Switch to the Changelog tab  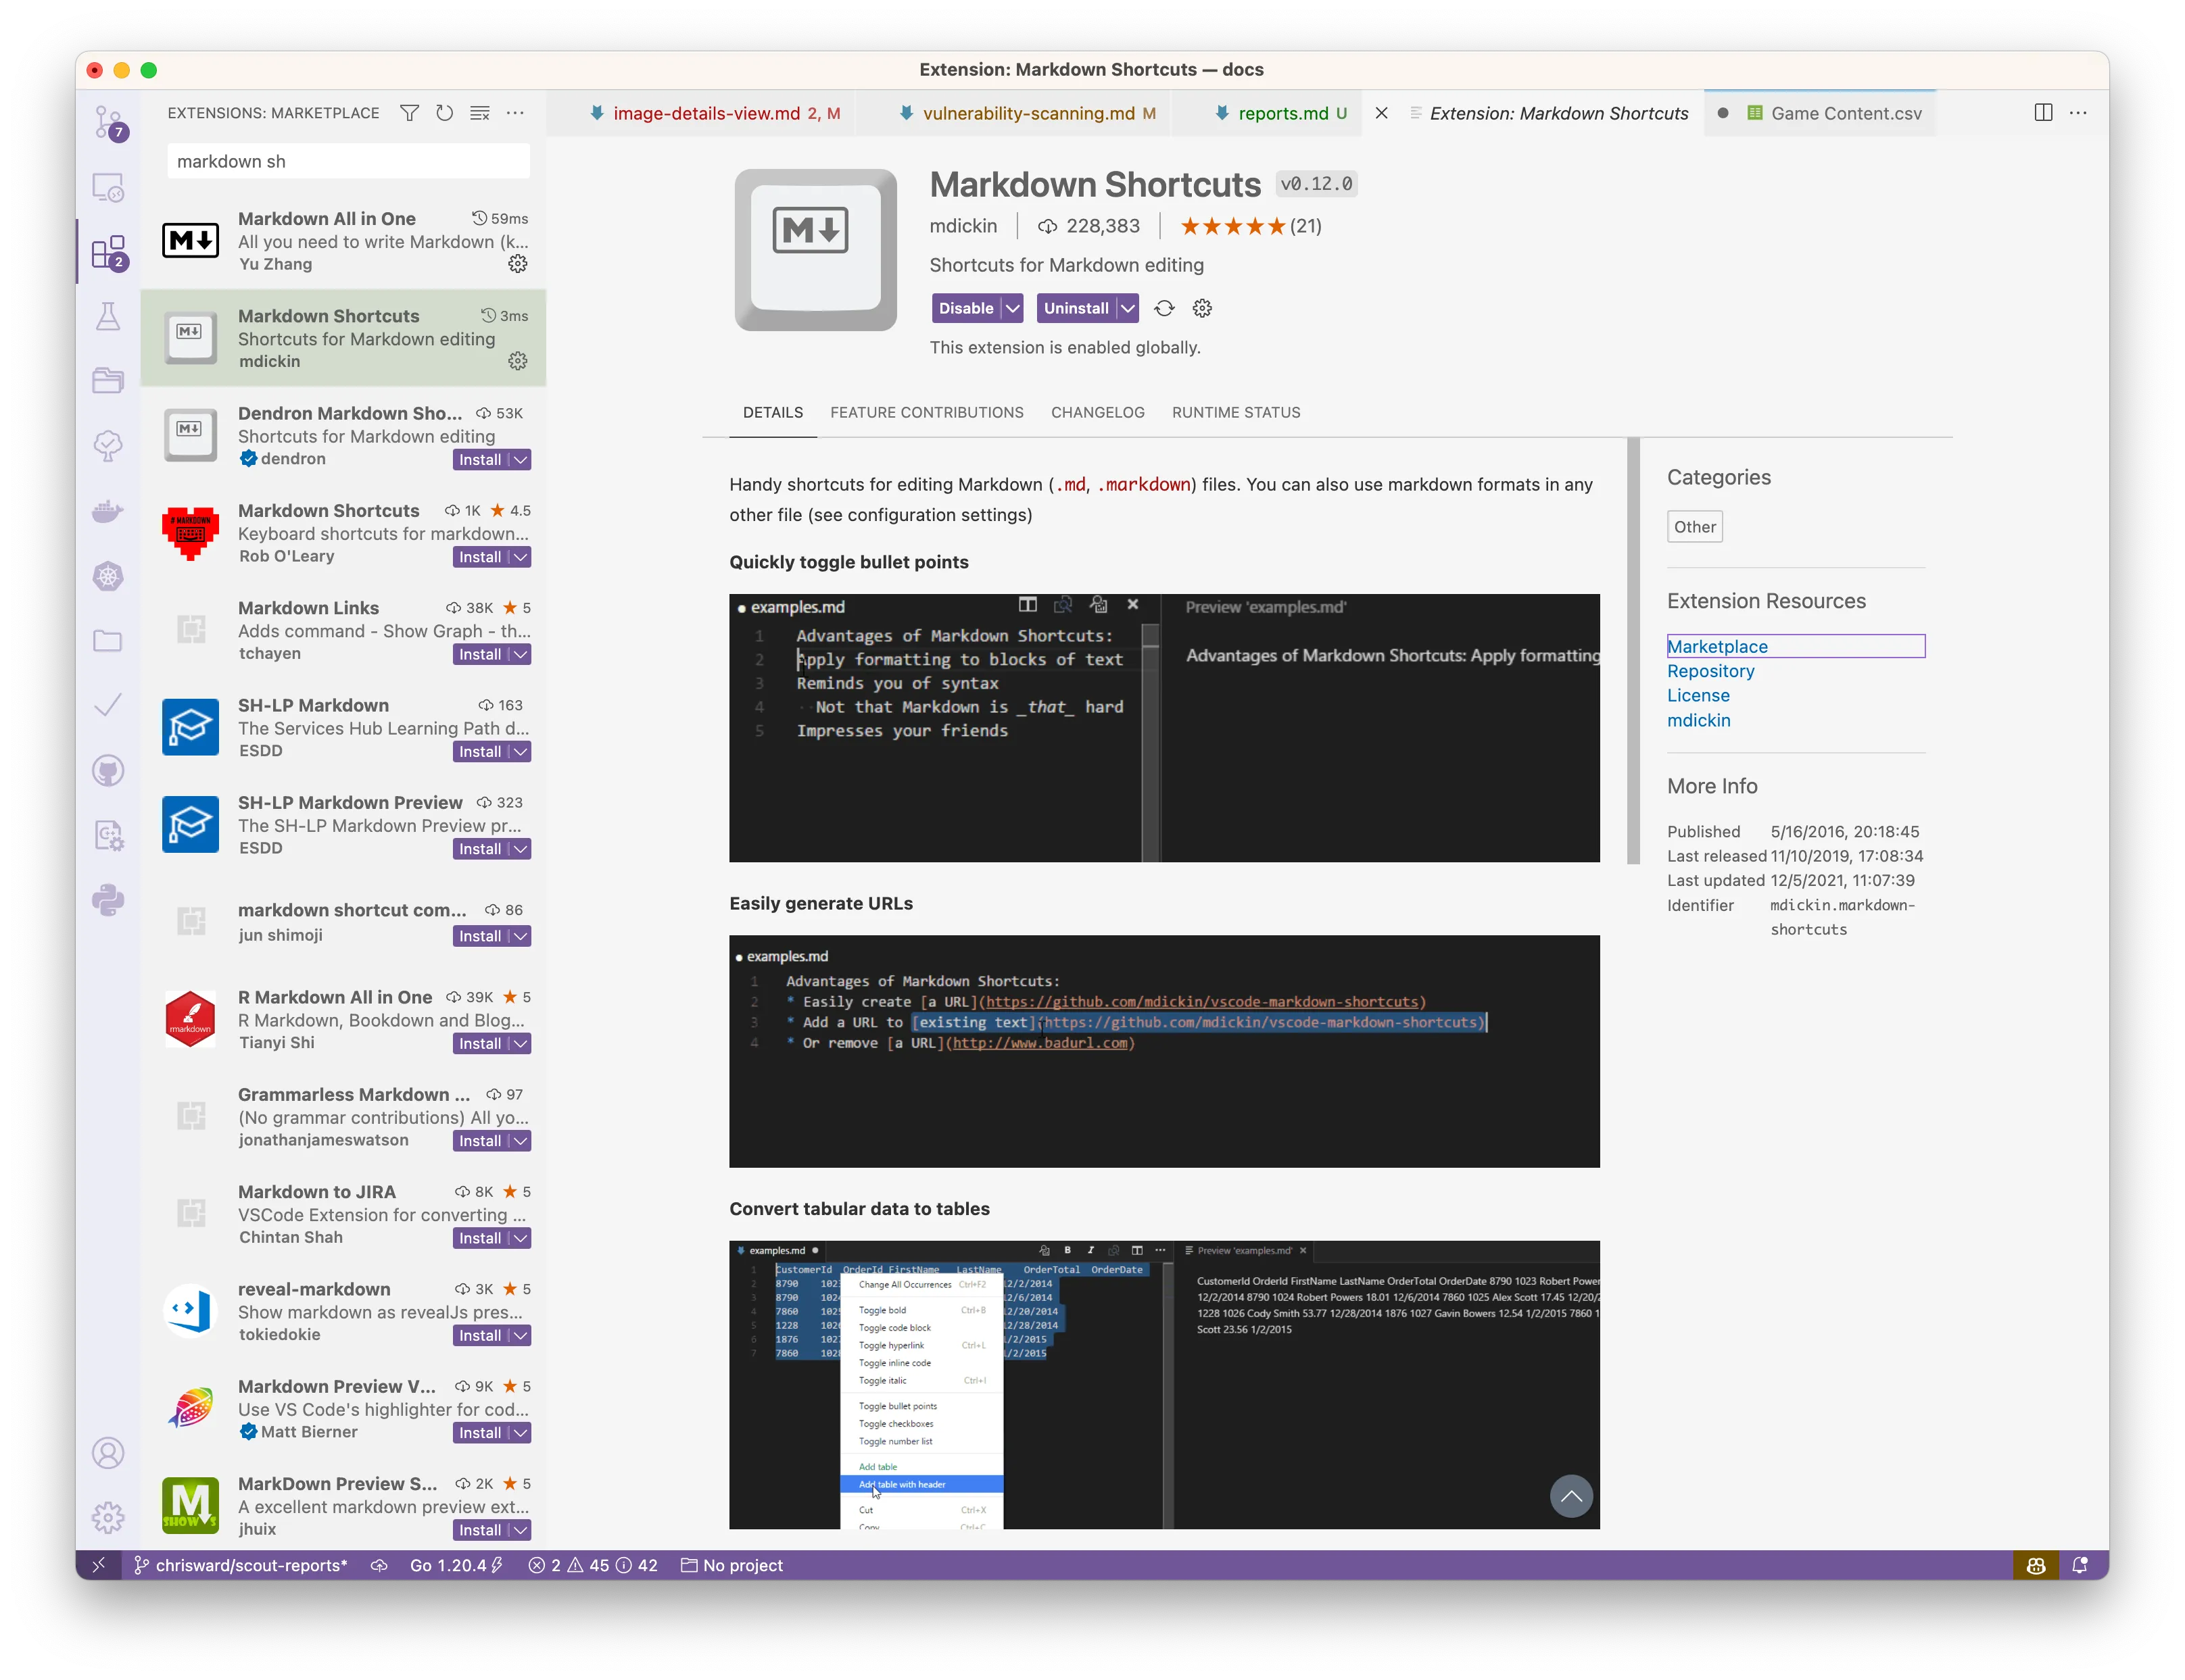pyautogui.click(x=1097, y=412)
